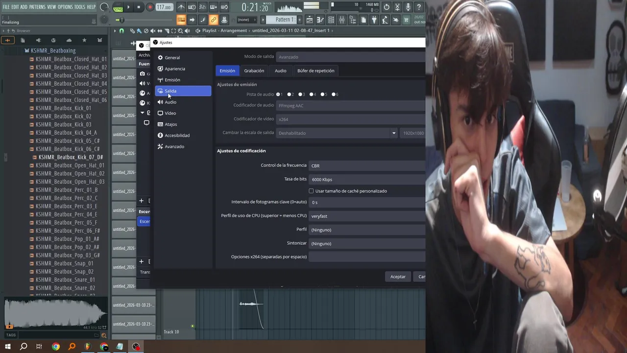Select the playlist pencil draw tool
The image size is (627, 353).
pyautogui.click(x=132, y=31)
